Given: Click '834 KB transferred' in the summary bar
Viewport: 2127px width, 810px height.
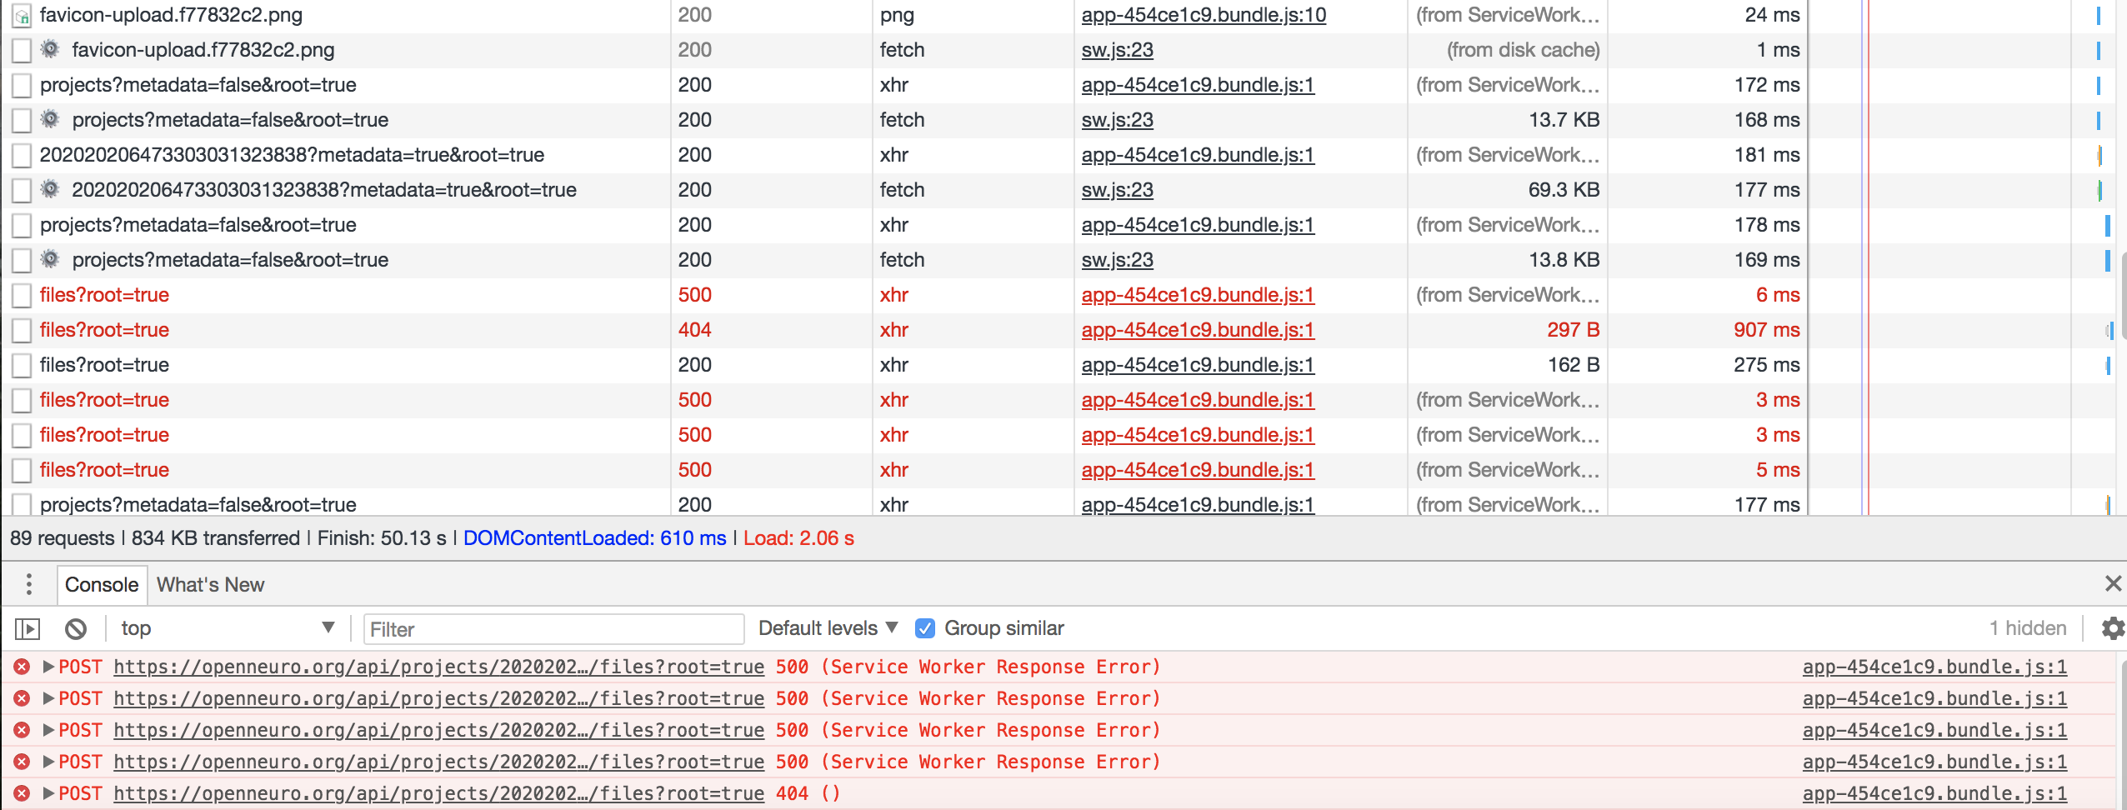Looking at the screenshot, I should pyautogui.click(x=215, y=538).
